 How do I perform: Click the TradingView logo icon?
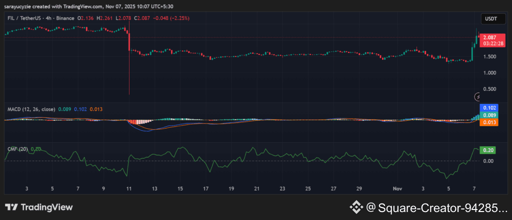pos(12,207)
